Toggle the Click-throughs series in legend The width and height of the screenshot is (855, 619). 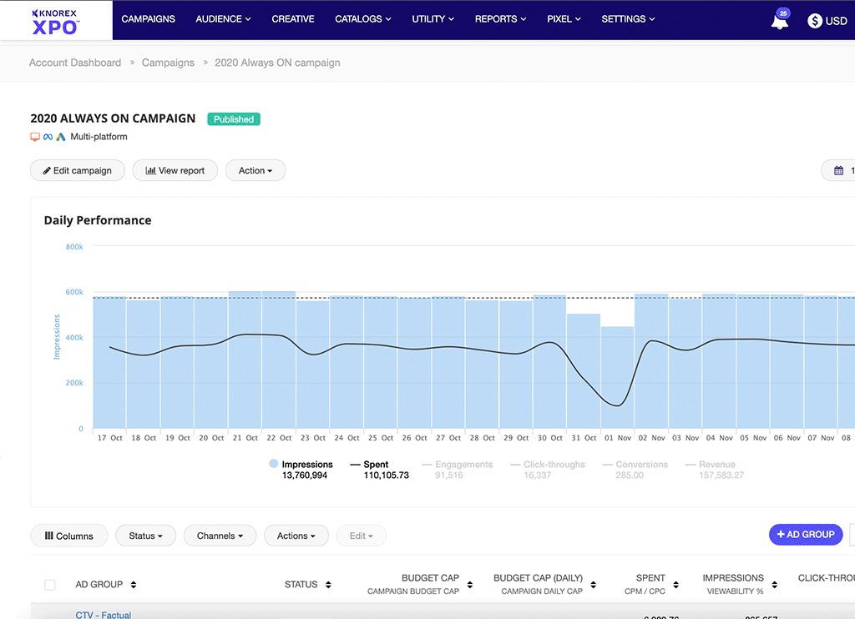(x=554, y=465)
